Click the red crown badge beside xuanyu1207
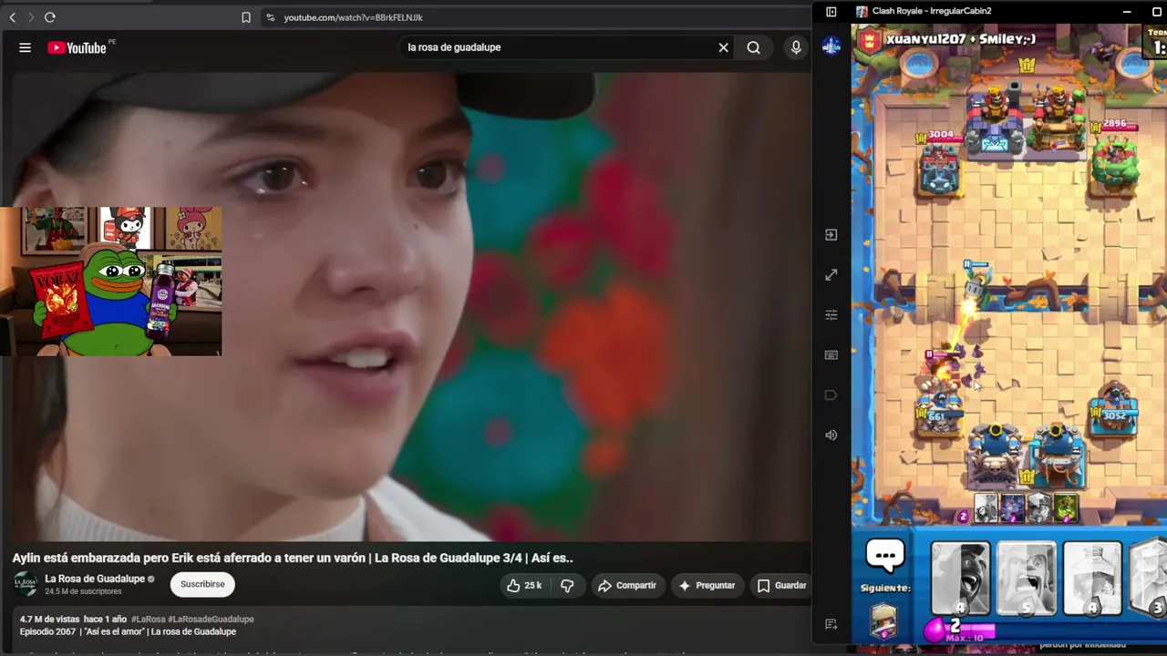 pos(868,40)
